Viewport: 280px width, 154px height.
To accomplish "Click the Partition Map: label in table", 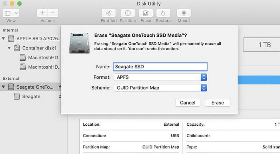I will (96, 147).
